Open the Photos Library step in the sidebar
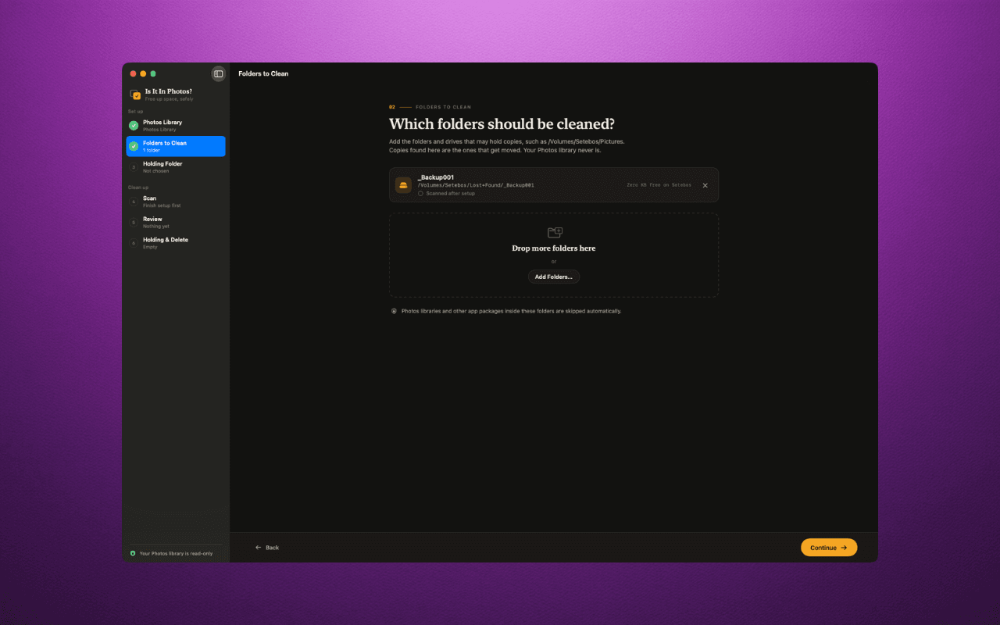The image size is (1000, 625). pyautogui.click(x=176, y=126)
